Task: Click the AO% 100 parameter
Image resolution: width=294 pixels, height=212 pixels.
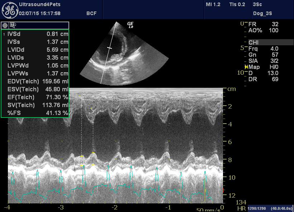Action: [x=264, y=30]
